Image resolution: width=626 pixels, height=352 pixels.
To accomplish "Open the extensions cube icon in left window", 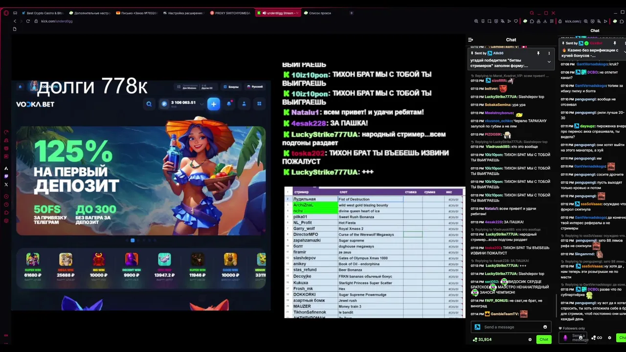I will [x=532, y=21].
